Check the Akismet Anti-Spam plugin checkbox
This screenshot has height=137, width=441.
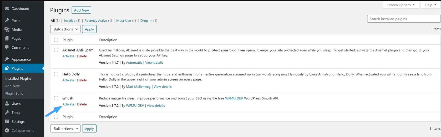(56, 50)
